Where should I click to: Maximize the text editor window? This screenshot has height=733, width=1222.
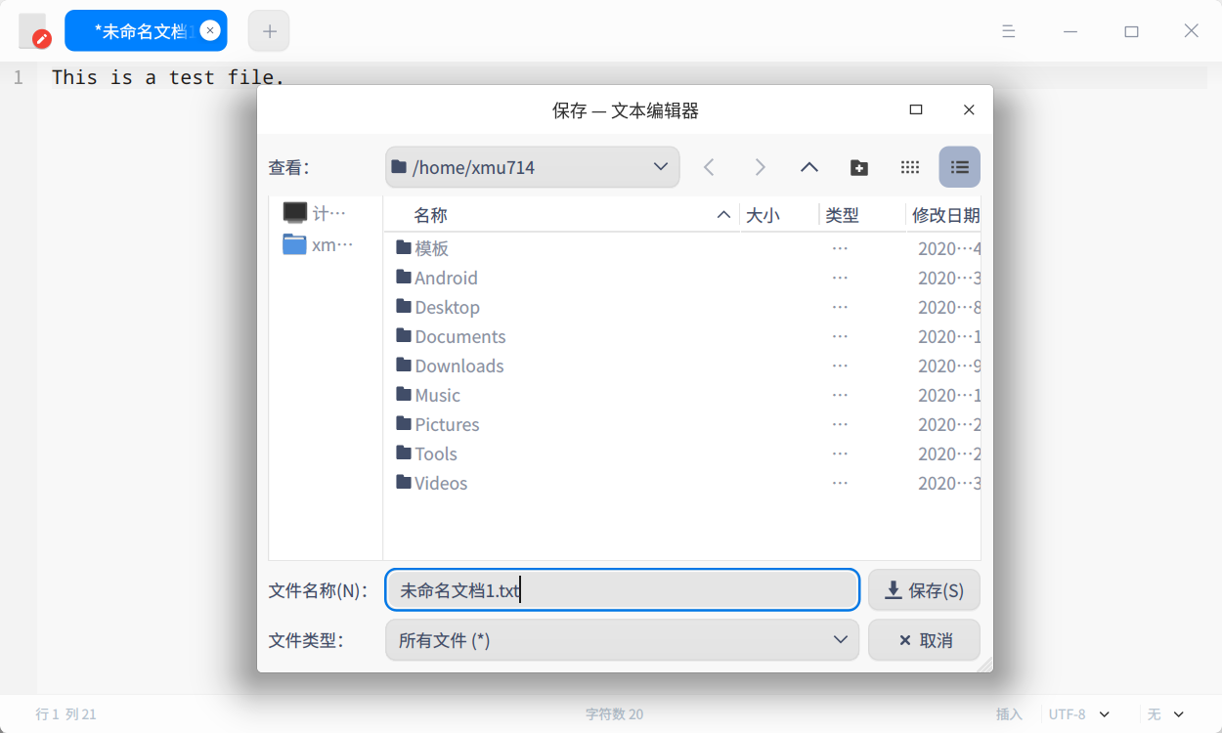coord(1131,31)
